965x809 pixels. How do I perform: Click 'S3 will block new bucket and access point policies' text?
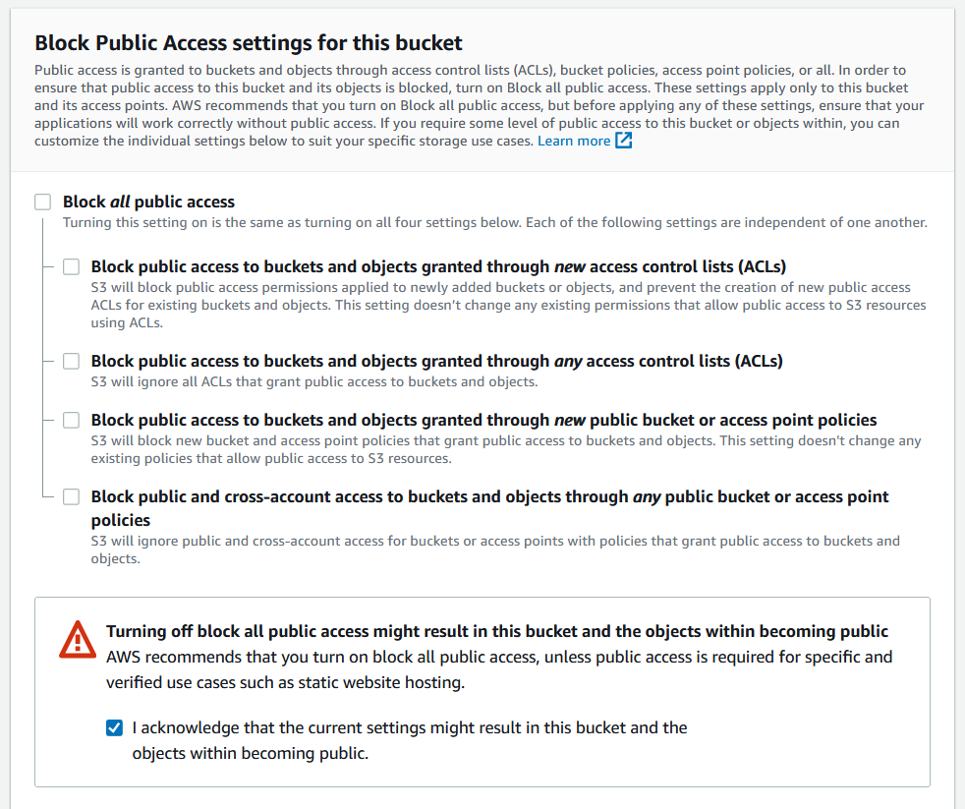click(506, 449)
